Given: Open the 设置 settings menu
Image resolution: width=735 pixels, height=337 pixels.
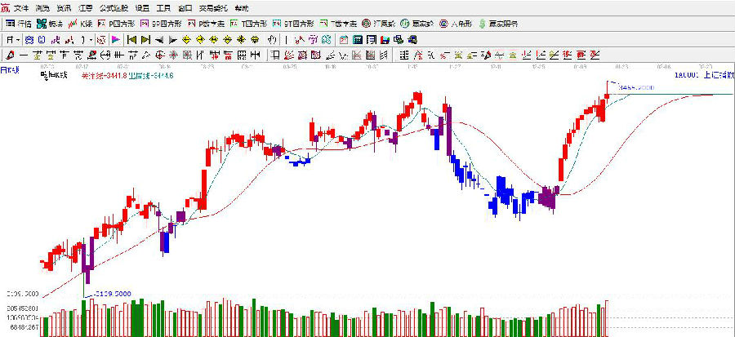Looking at the screenshot, I should [141, 7].
